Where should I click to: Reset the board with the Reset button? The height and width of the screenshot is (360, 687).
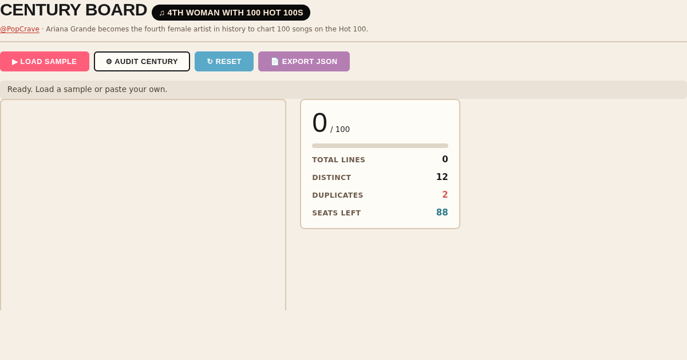[x=224, y=61]
